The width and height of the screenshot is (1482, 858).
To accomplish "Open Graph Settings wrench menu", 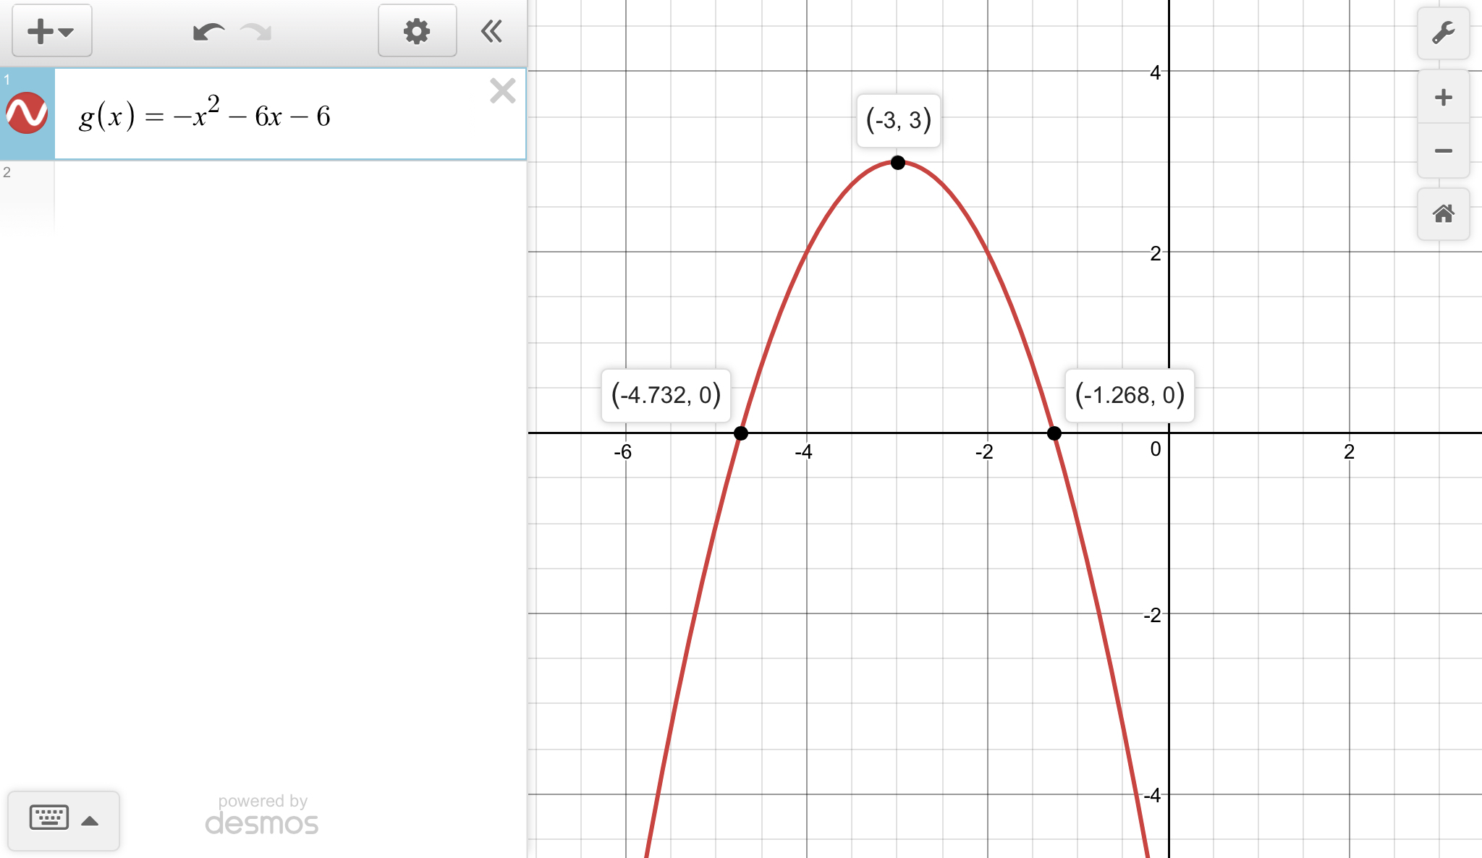I will [1443, 33].
